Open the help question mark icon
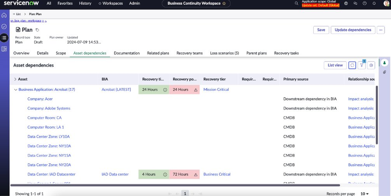The height and width of the screenshot is (196, 391). click(x=365, y=3)
